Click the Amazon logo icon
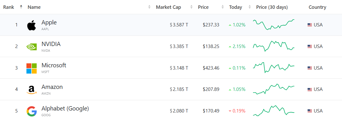Viewport: 342px width, 121px height. 32,90
